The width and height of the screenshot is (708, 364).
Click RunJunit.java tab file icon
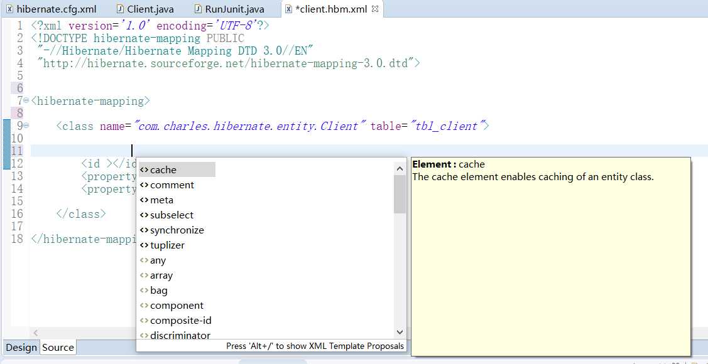198,9
